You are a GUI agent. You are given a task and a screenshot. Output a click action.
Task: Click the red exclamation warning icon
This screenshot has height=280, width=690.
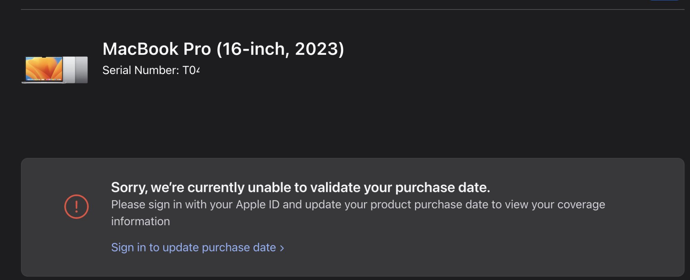tap(76, 207)
